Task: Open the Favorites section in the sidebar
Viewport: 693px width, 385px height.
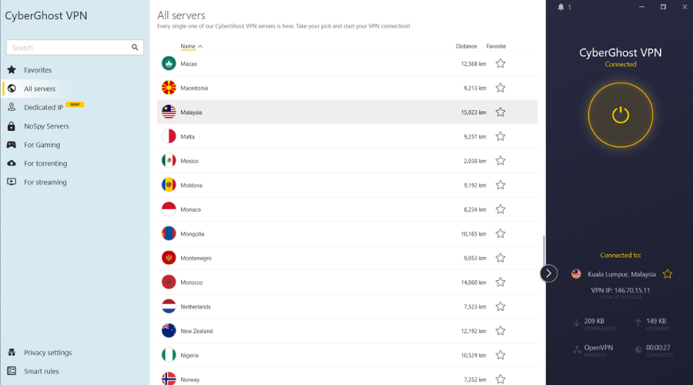Action: point(38,70)
